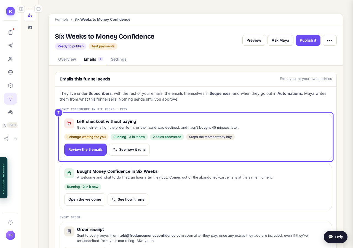Open the share nodes icon

pos(6,138)
